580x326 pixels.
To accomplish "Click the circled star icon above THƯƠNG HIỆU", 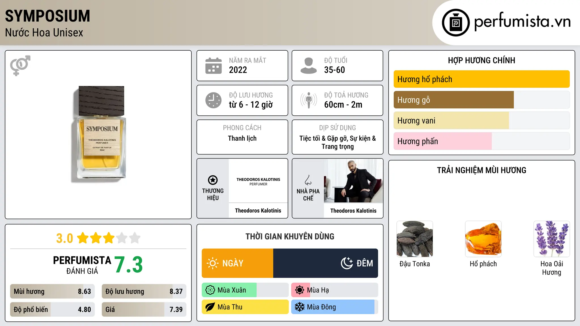I will [x=213, y=180].
